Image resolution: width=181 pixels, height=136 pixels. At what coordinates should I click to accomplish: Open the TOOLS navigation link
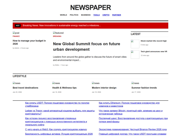pos(97,15)
